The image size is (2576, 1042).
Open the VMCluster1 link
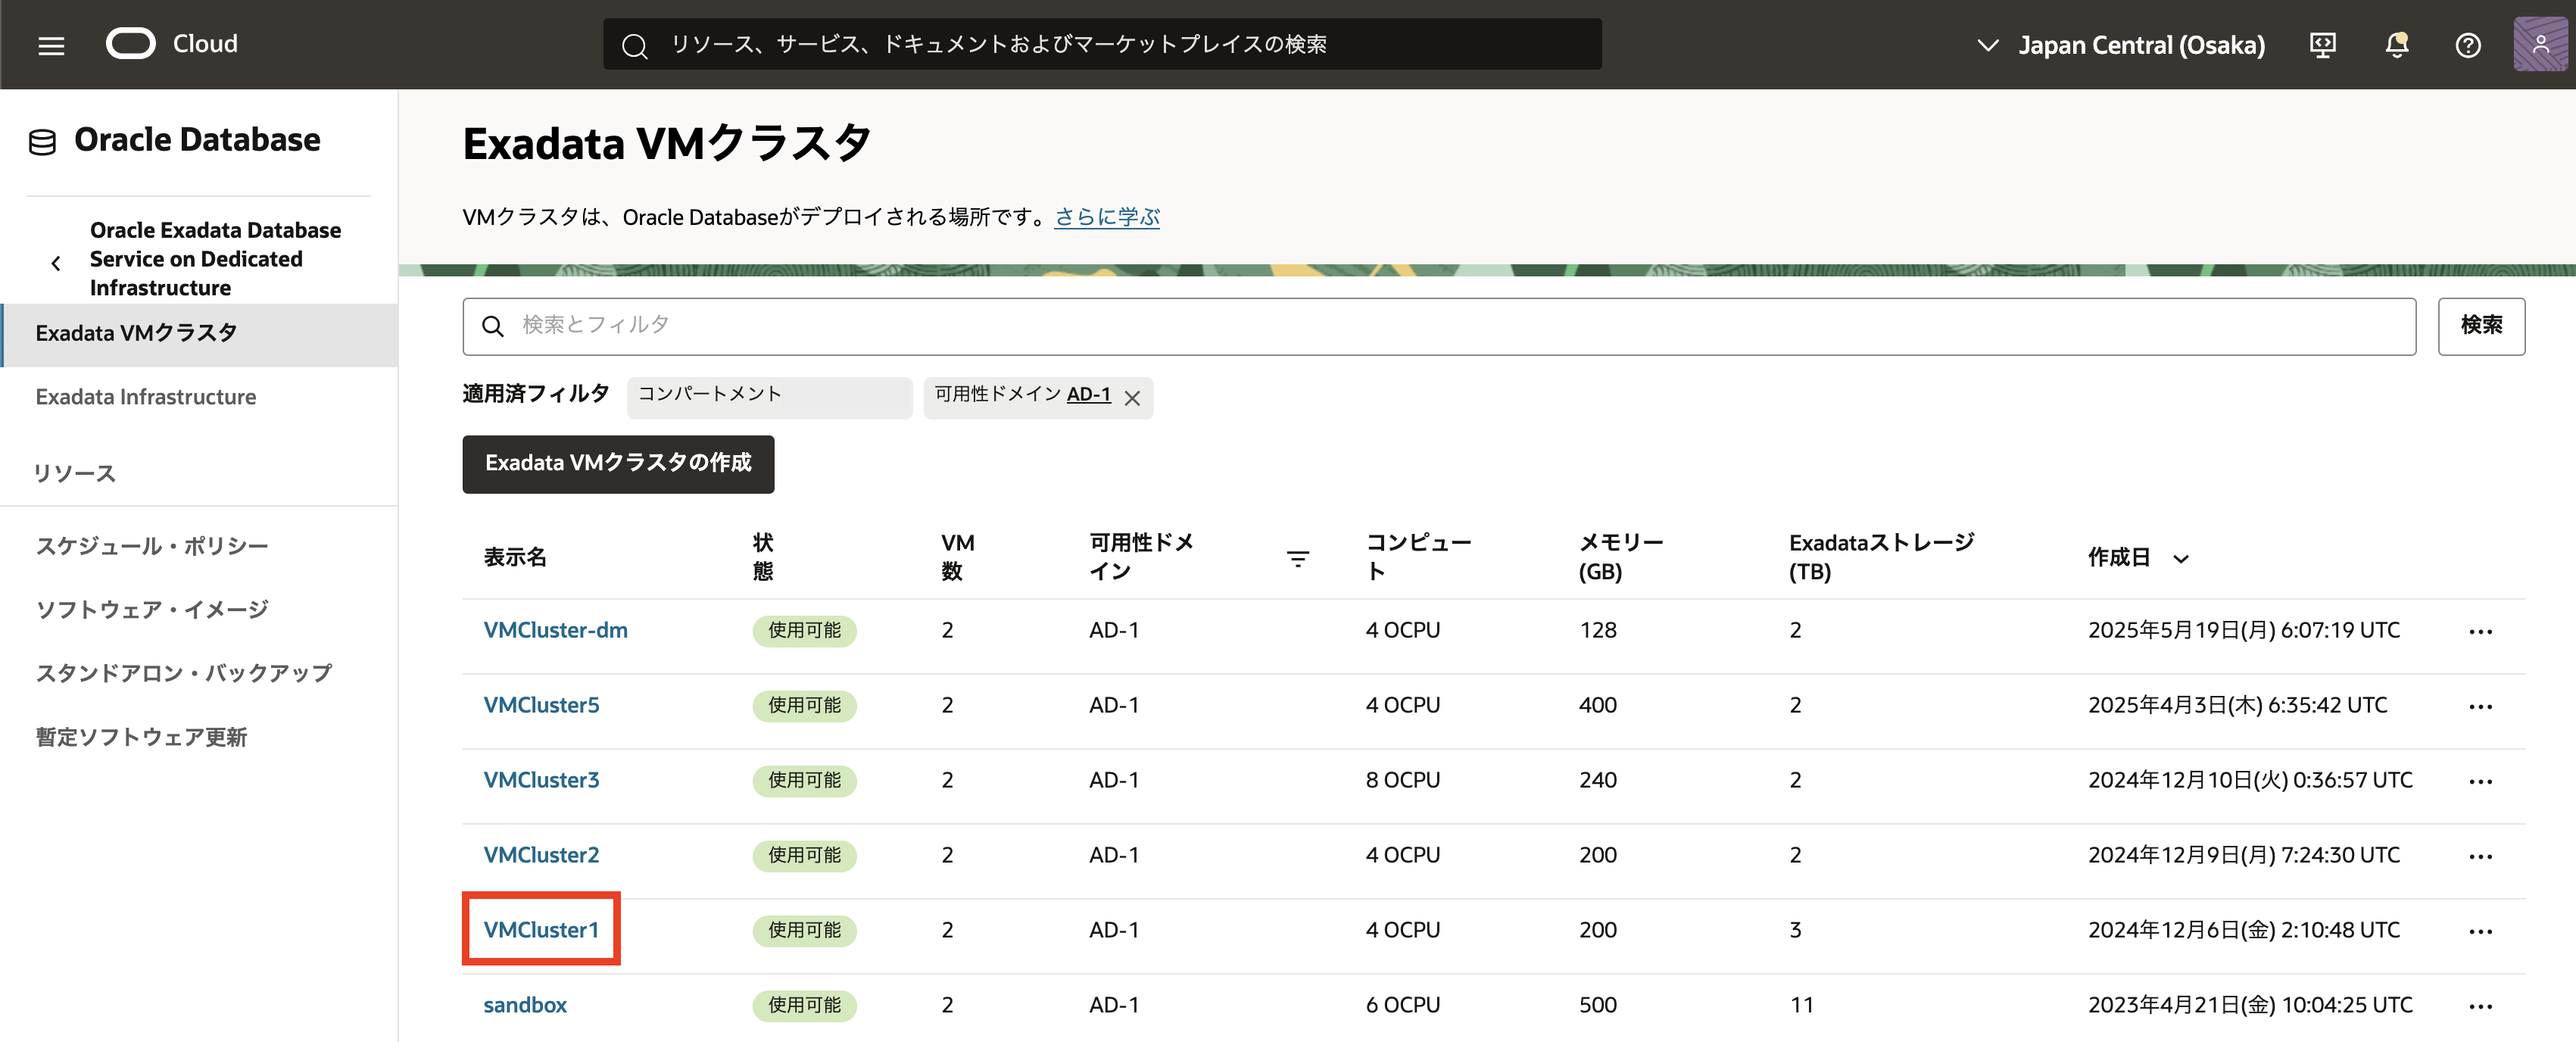coord(541,930)
